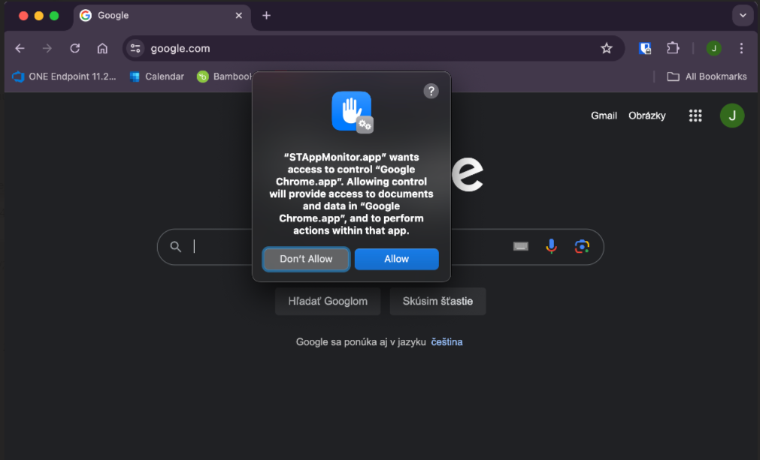View site information icon in address bar
This screenshot has width=760, height=460.
(x=135, y=48)
